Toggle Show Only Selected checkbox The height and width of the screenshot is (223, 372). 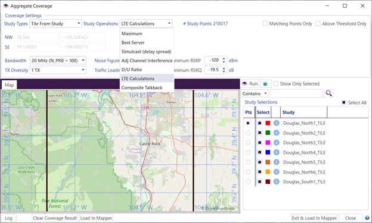[275, 84]
